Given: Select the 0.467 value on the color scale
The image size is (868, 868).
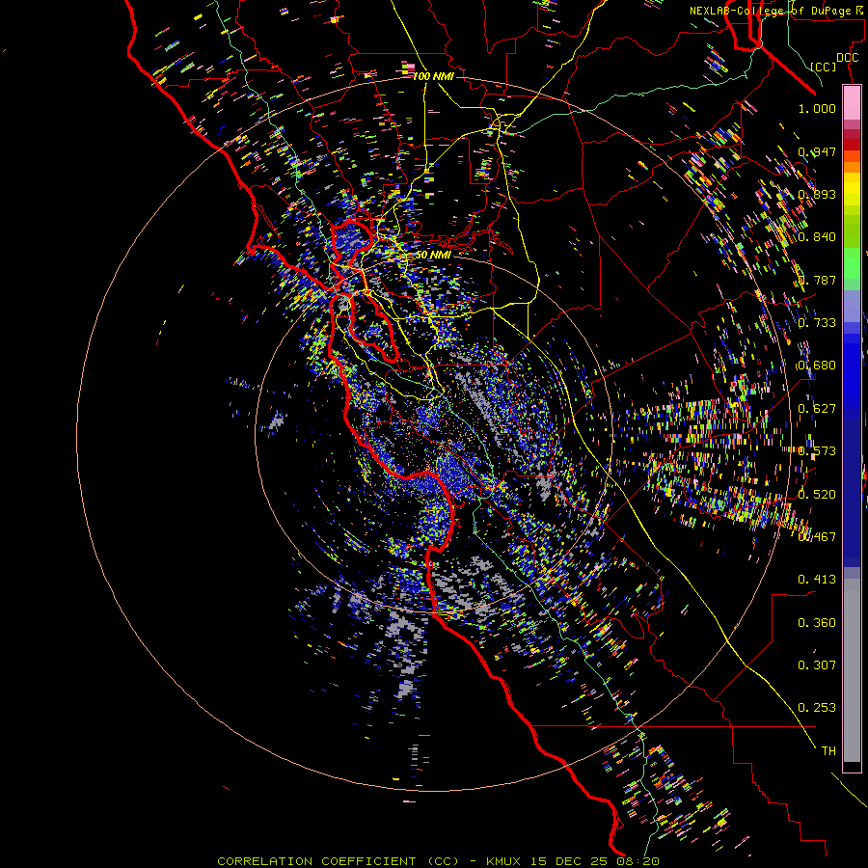Looking at the screenshot, I should coord(817,537).
